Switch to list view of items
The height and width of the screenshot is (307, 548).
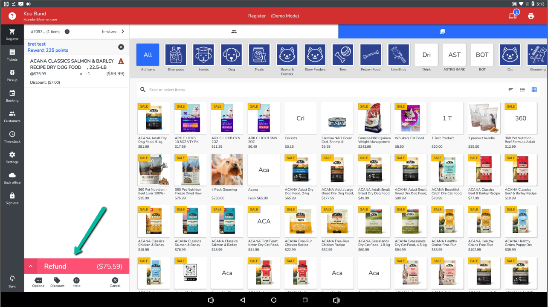(x=522, y=90)
